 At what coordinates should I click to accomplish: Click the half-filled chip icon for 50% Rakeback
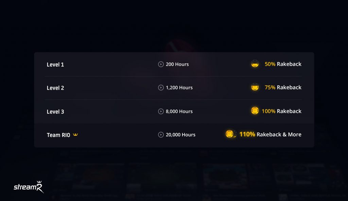pos(255,64)
